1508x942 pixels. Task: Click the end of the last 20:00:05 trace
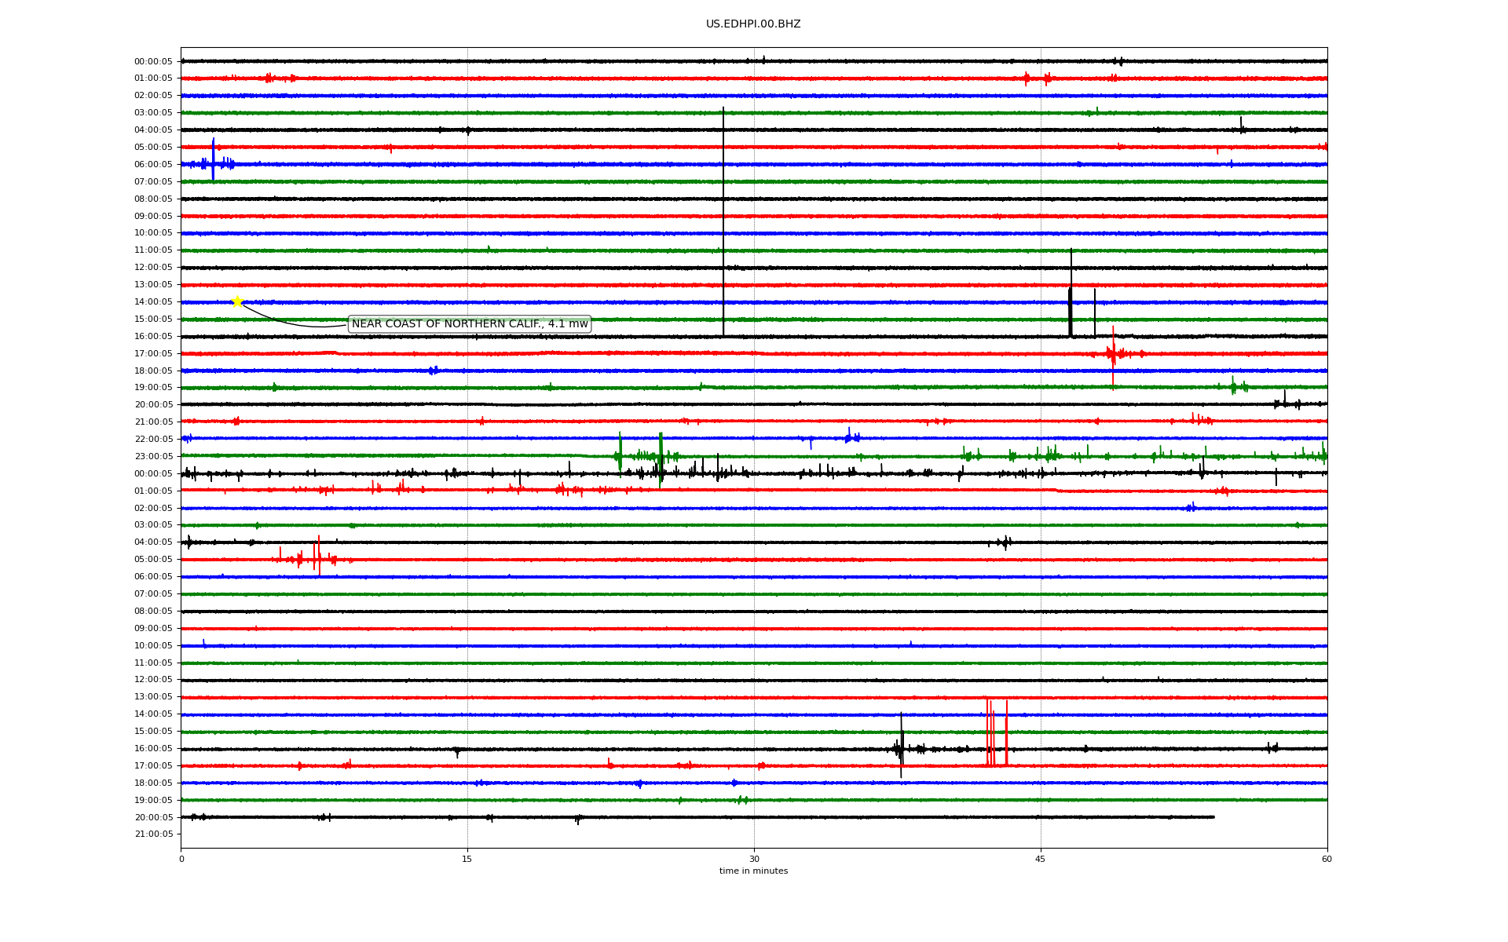pos(1213,817)
